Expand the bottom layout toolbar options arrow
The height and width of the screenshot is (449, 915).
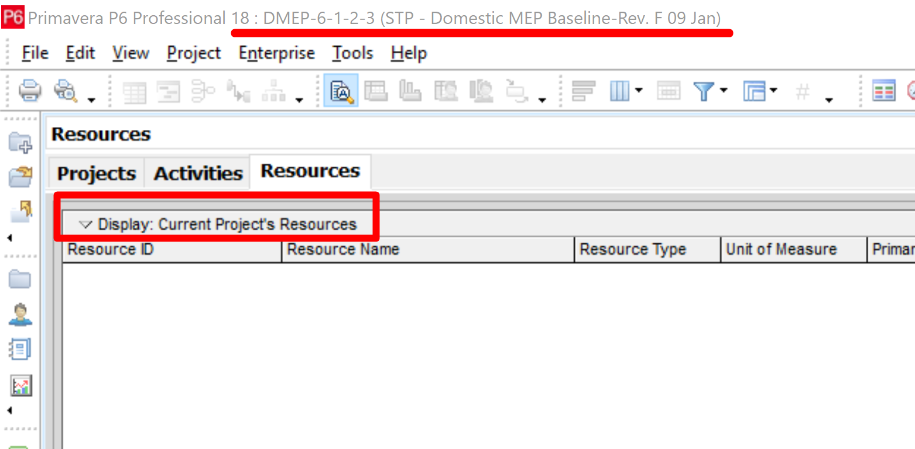pyautogui.click(x=542, y=101)
